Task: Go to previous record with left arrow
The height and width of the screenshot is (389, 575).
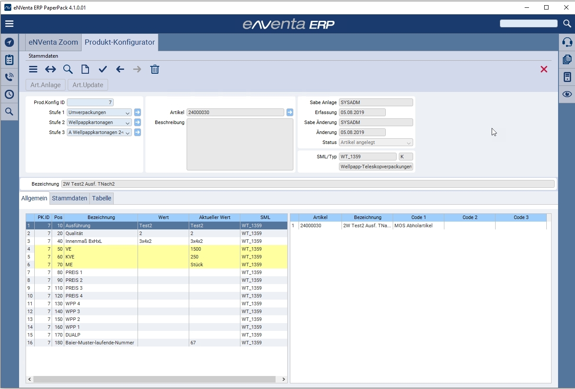Action: click(x=120, y=69)
